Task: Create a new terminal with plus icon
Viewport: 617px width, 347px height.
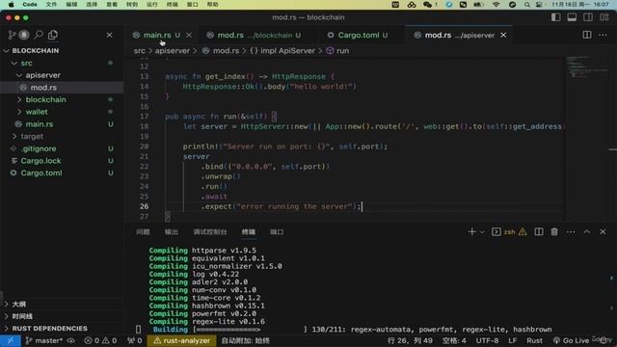Action: (471, 232)
